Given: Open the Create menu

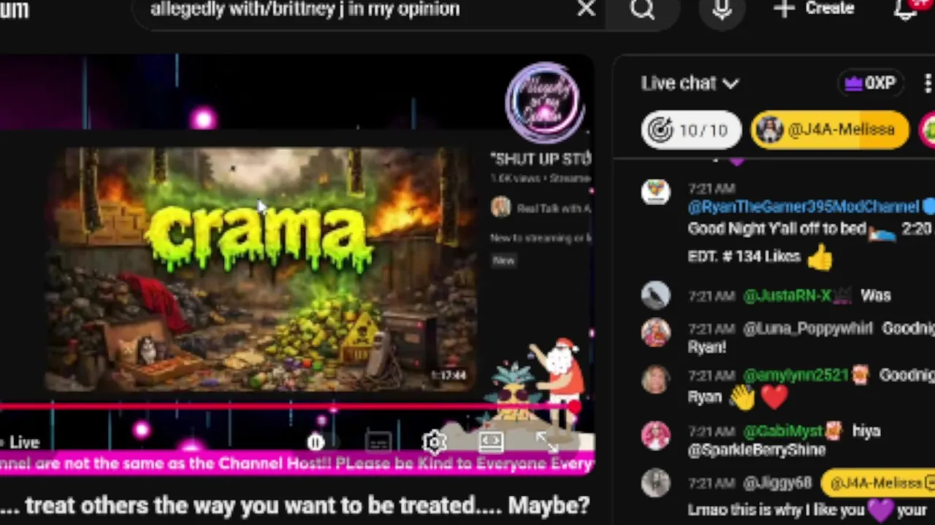Looking at the screenshot, I should pyautogui.click(x=814, y=9).
